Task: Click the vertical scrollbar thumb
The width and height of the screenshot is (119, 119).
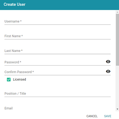Action: [117, 40]
